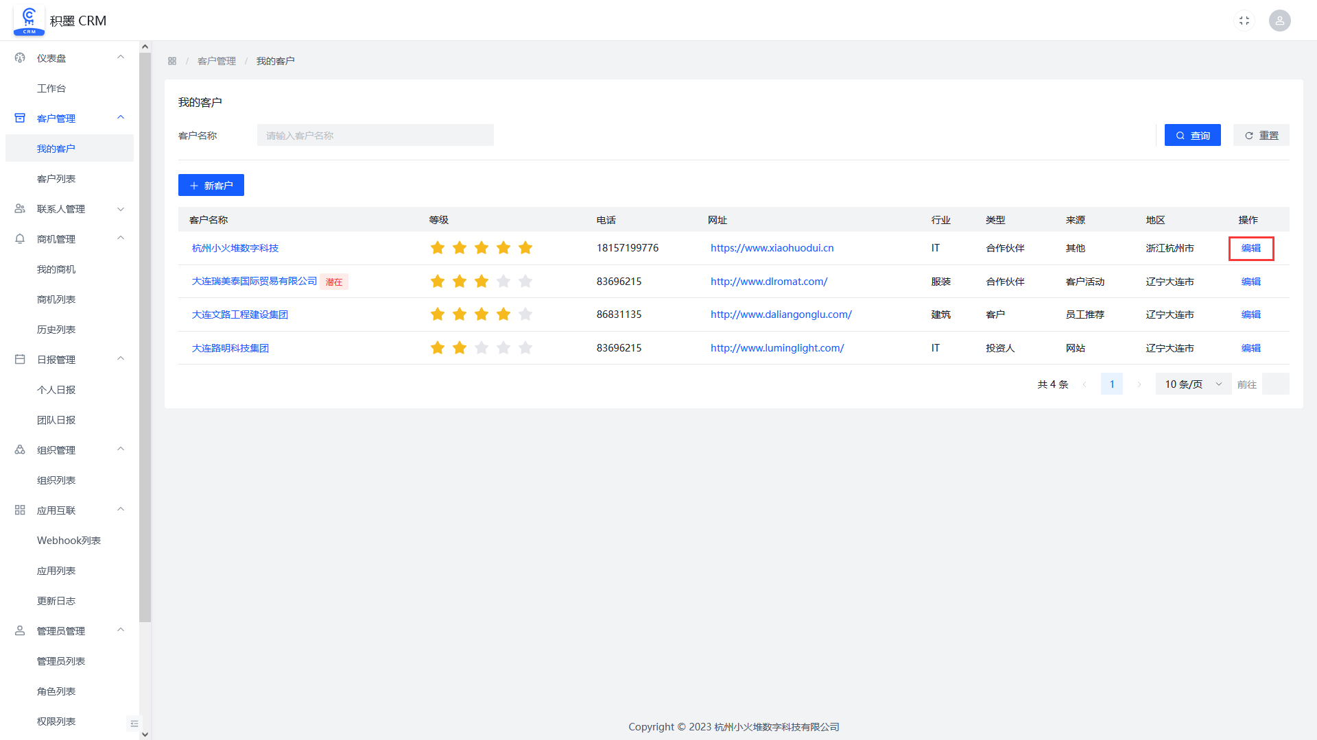Collapse the 管理员管理 menu group chevron
This screenshot has width=1317, height=740.
[x=121, y=630]
